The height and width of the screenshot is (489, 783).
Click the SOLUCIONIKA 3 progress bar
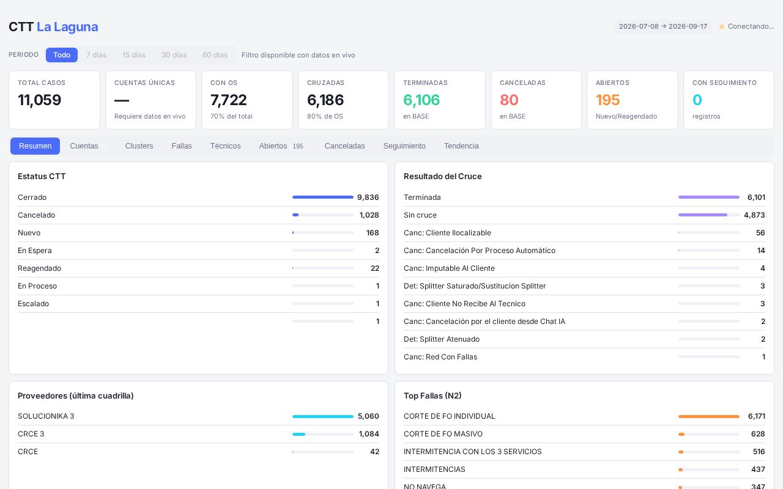tap(323, 416)
